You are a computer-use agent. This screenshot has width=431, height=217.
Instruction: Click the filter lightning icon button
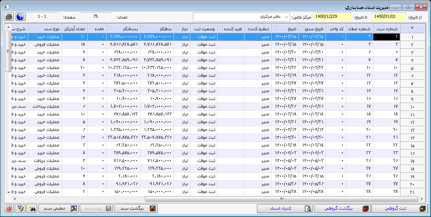pos(20,208)
